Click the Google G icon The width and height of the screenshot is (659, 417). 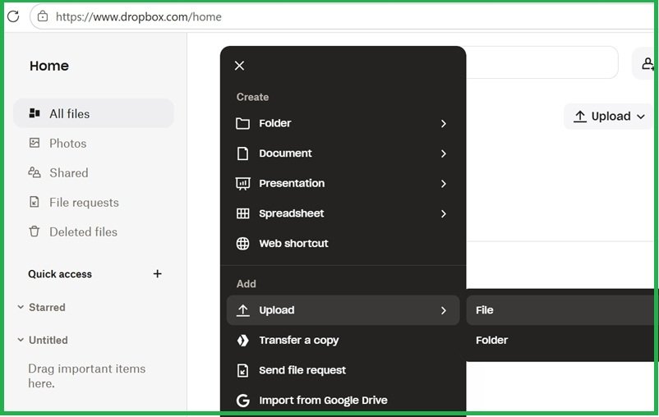tap(242, 401)
